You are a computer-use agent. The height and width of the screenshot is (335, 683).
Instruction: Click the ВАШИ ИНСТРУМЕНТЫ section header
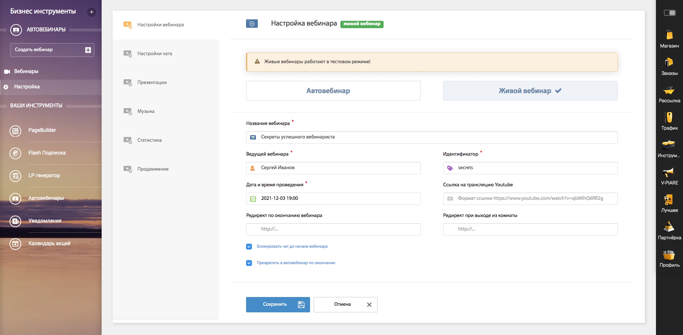click(x=36, y=106)
